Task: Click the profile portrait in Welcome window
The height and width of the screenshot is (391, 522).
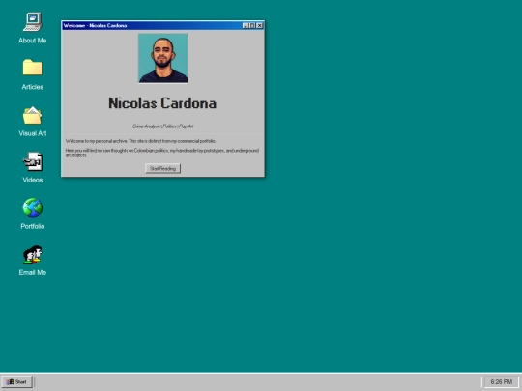Action: coord(163,58)
